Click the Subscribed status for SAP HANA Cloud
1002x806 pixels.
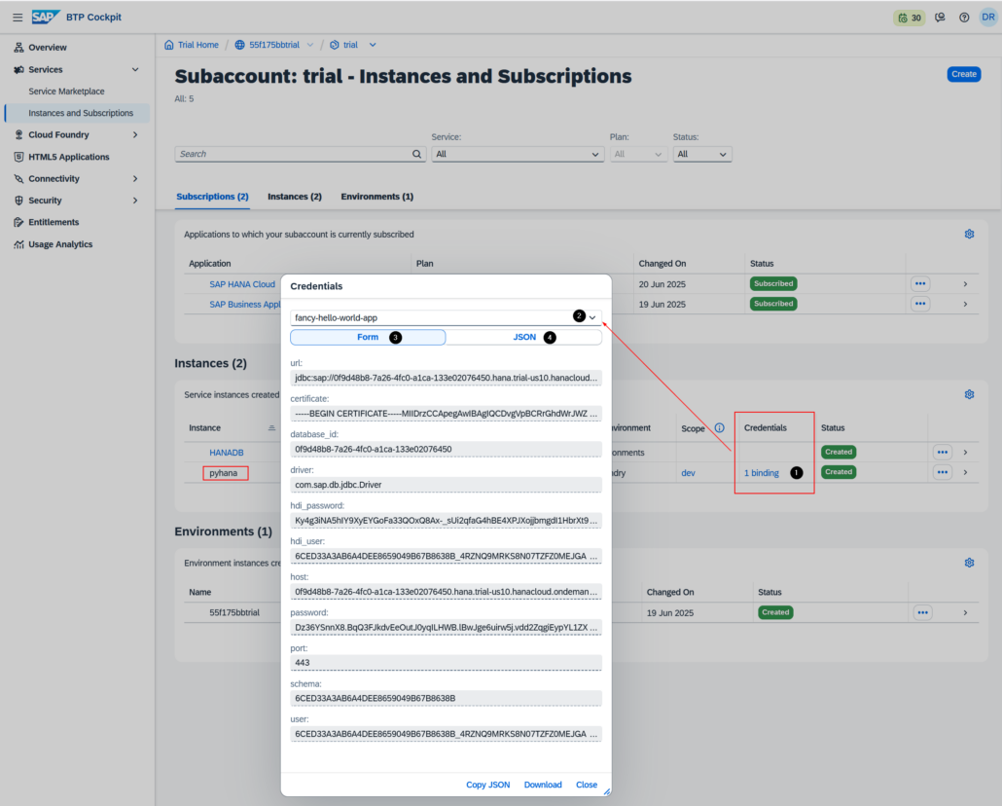(773, 283)
